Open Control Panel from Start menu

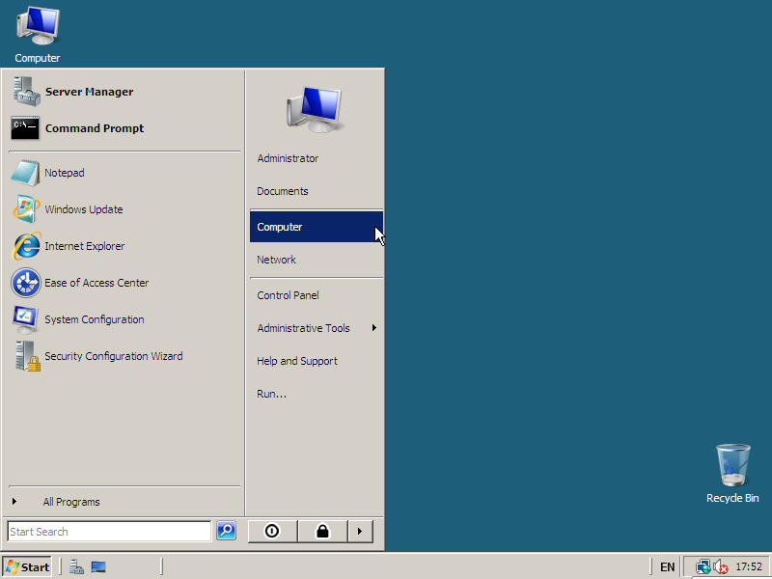pyautogui.click(x=288, y=295)
